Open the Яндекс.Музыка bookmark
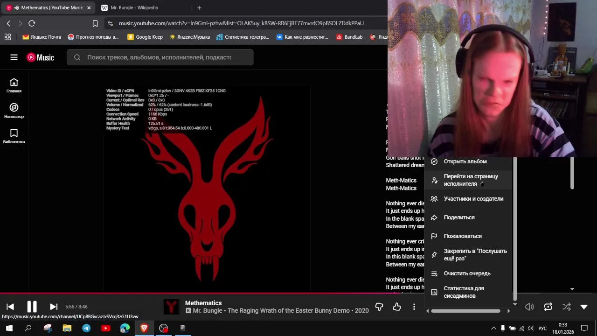Image resolution: width=597 pixels, height=336 pixels. coord(189,37)
